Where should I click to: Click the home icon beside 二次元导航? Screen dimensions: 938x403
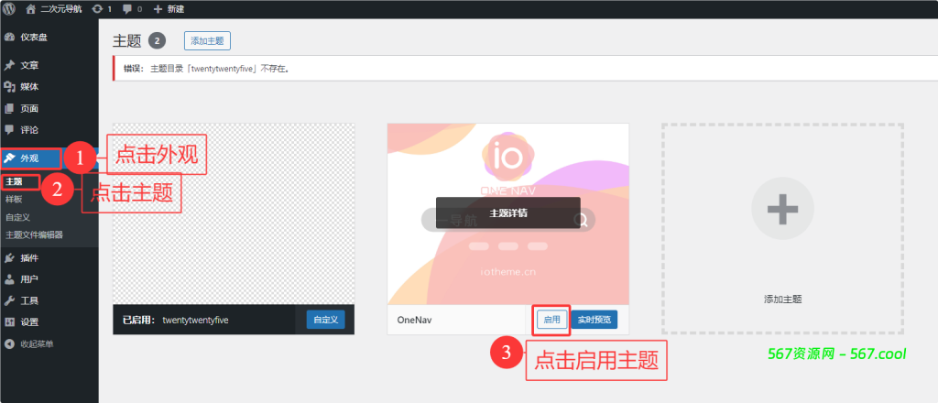tap(31, 9)
